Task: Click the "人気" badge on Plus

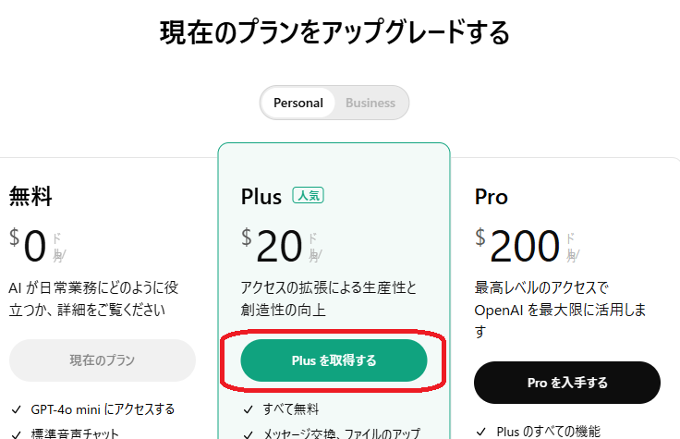Action: 309,196
